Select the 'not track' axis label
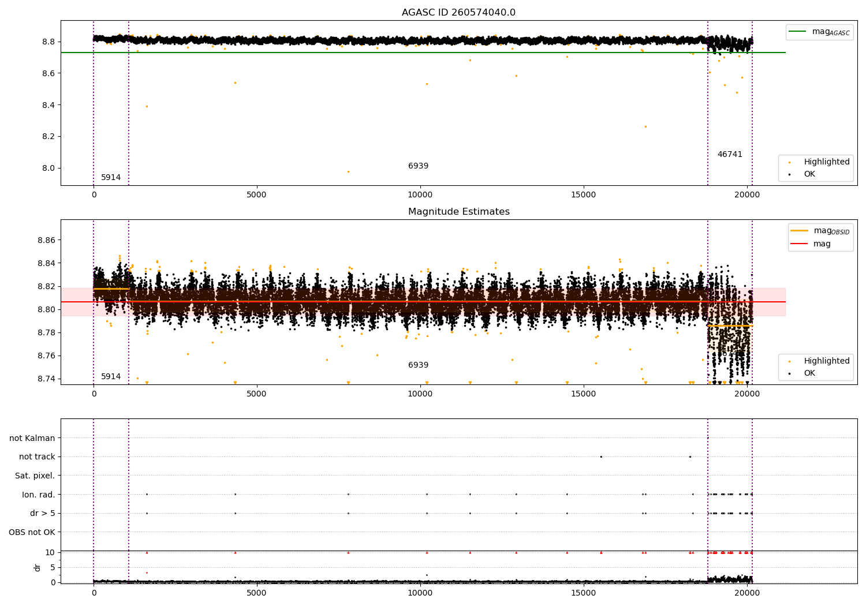Screen dimensions: 866x606 pyautogui.click(x=37, y=457)
